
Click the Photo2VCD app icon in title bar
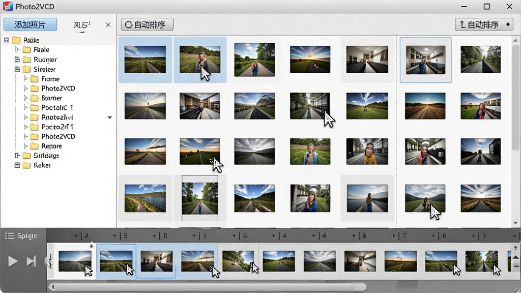pyautogui.click(x=8, y=6)
